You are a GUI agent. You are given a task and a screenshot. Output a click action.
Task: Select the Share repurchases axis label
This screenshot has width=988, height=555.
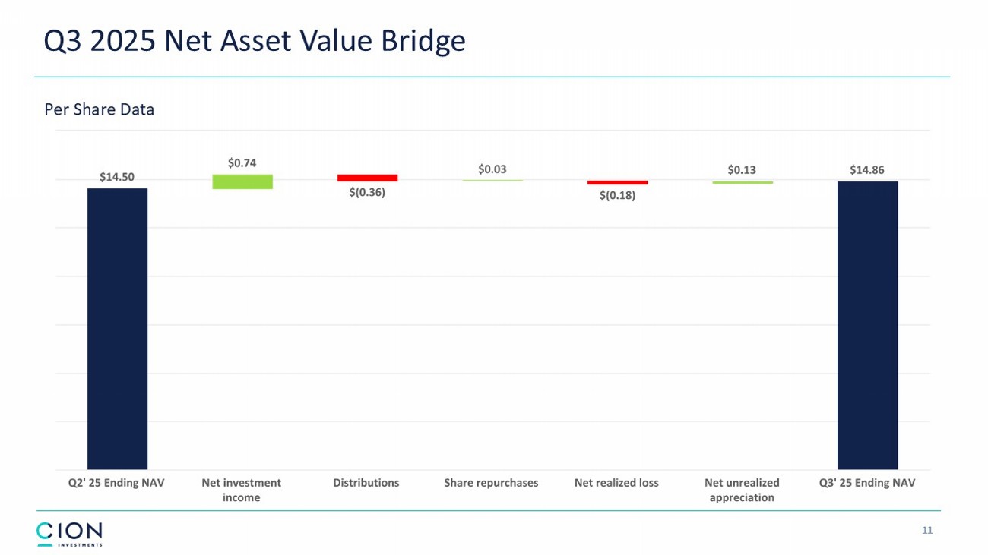[491, 483]
